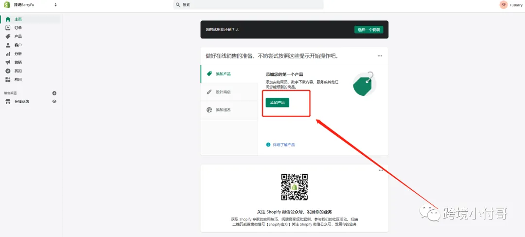Viewport: 525px width, 237px height.
Task: Click the globe icon in 添加域名 tab
Action: click(209, 109)
